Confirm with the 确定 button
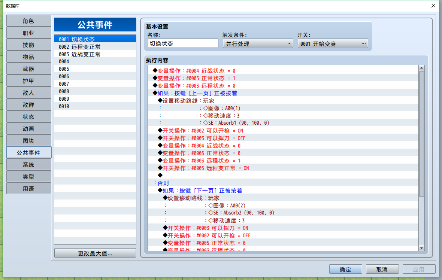The image size is (442, 280). 346,269
